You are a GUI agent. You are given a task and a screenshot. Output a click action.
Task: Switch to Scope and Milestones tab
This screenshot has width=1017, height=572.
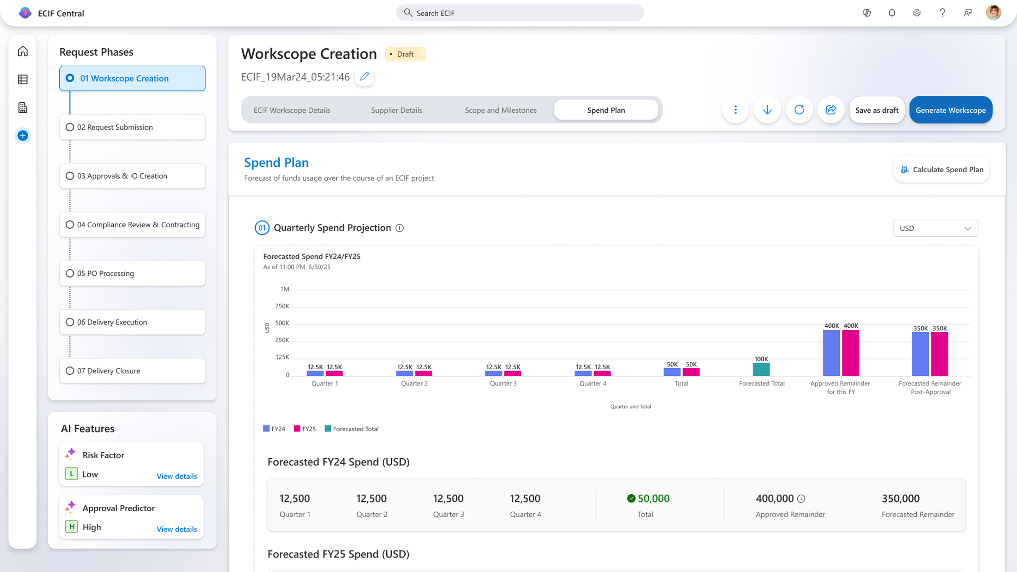(x=501, y=110)
